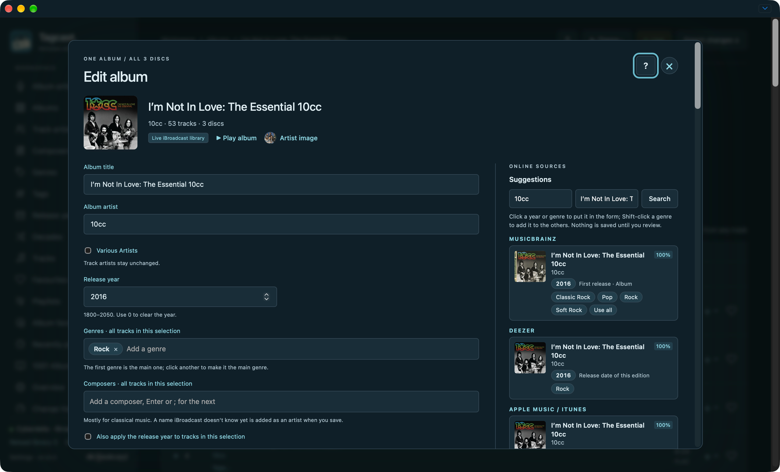This screenshot has height=472, width=780.
Task: Click the Deezer result title
Action: click(597, 351)
